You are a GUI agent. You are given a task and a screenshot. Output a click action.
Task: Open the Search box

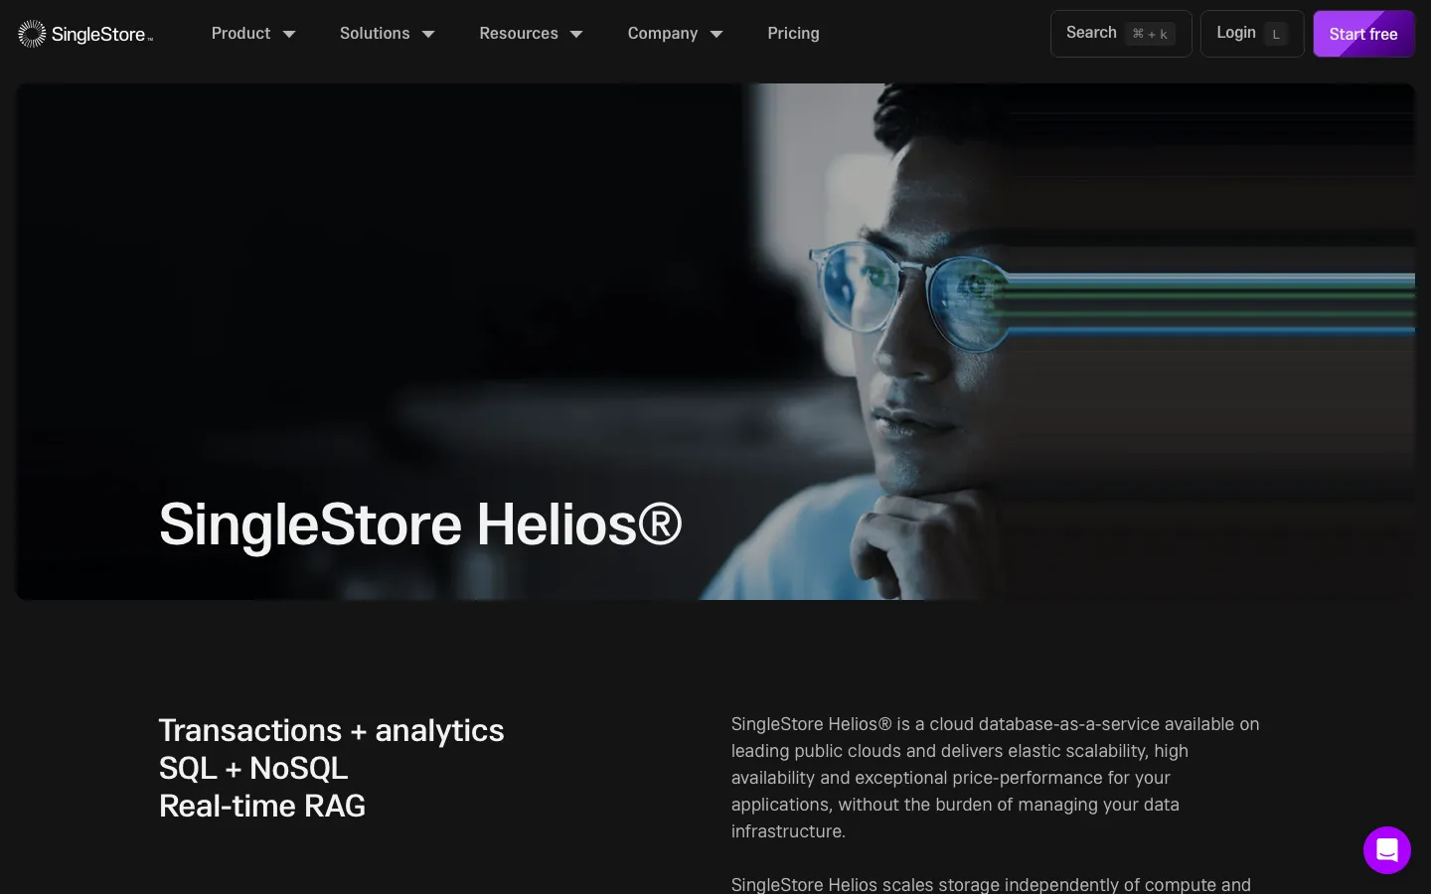(x=1121, y=34)
